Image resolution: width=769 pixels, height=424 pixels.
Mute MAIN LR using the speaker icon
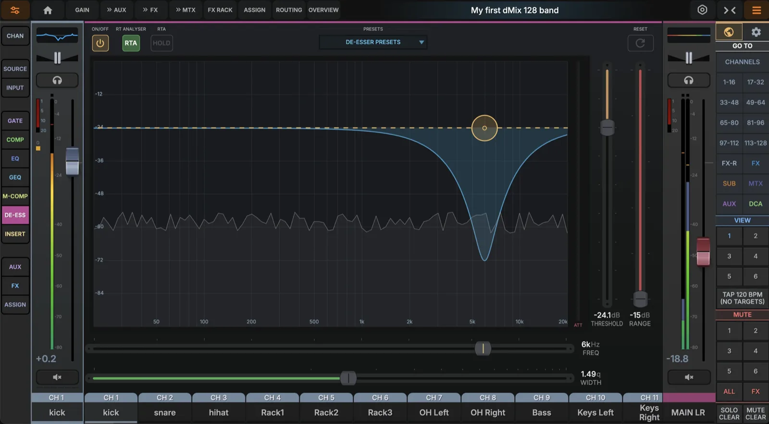[x=689, y=377]
